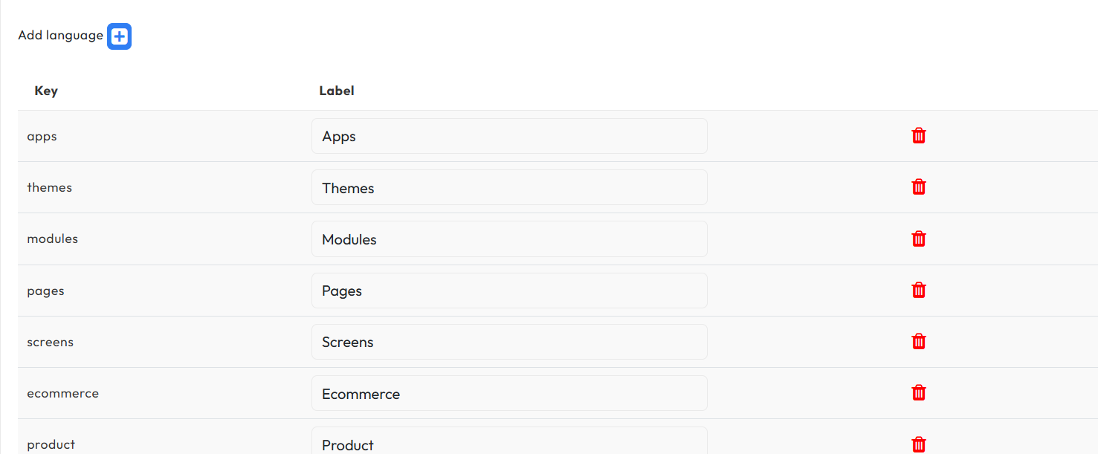Select the ecommerce key cell
Screen dimensions: 1098x454
click(x=63, y=393)
